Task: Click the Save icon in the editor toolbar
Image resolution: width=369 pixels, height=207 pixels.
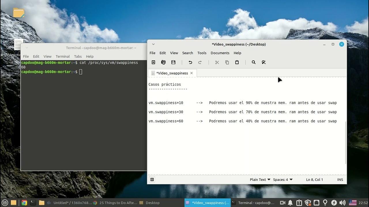Action: (173, 62)
